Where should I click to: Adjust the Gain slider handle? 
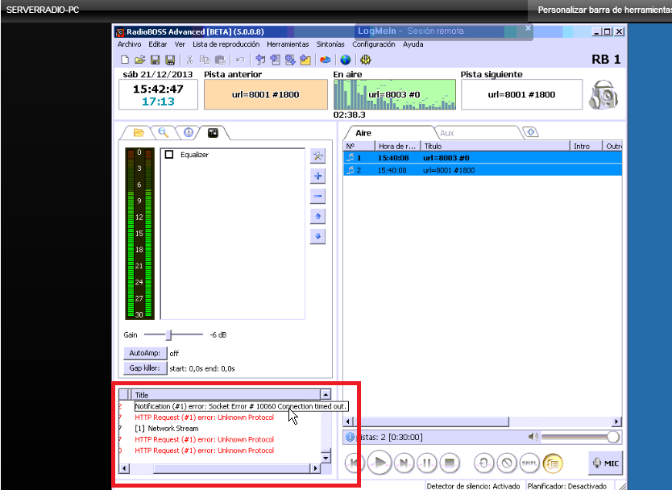coord(169,334)
